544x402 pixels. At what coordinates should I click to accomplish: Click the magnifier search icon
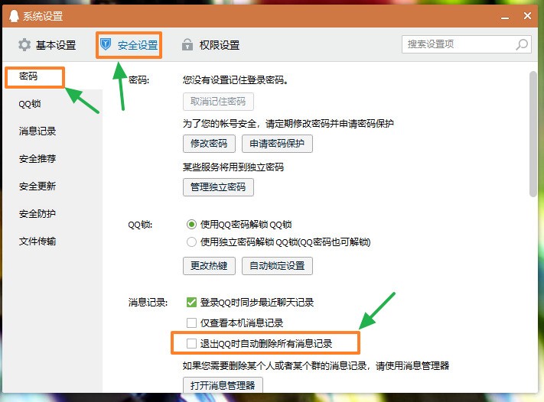coord(522,44)
